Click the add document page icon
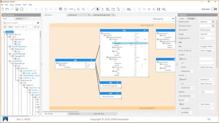219x123 pixels. [x=118, y=9]
